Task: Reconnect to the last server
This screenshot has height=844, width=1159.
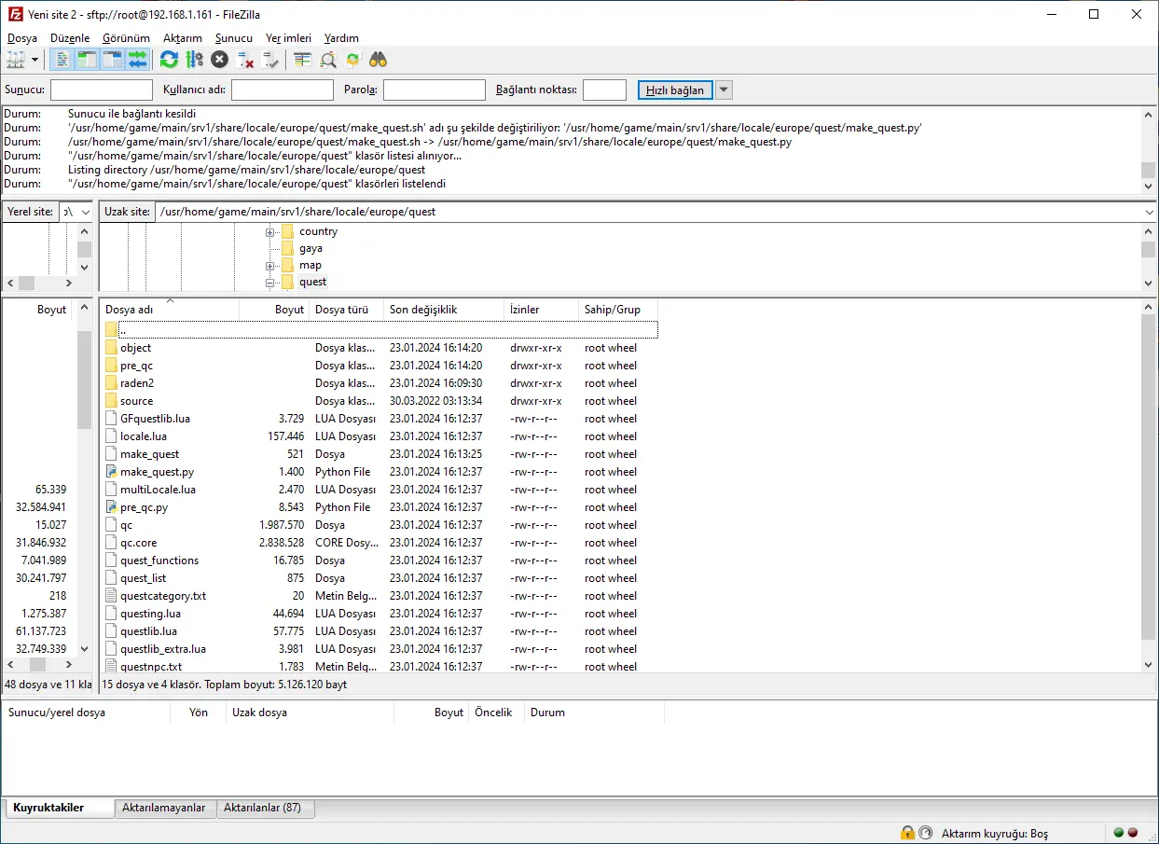Action: coord(270,60)
